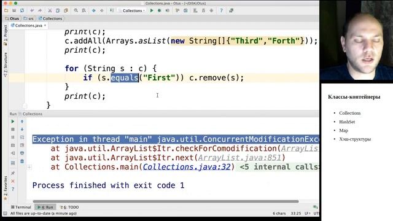
Task: Run Collections with green toolbar play button
Action: (x=152, y=10)
